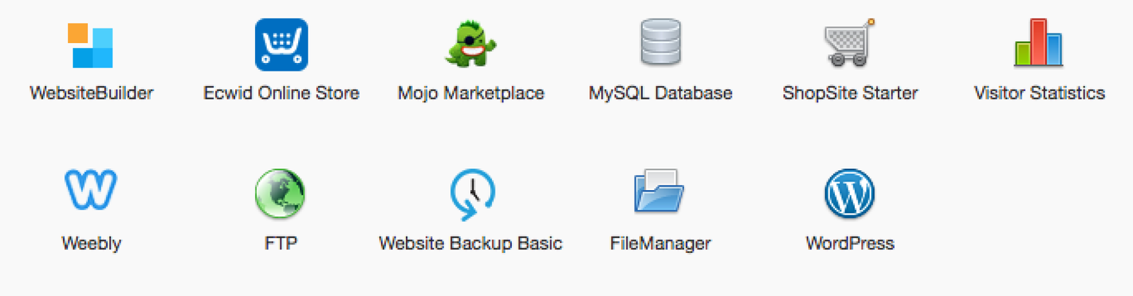Click the "Ecwid Online Store" label
The width and height of the screenshot is (1133, 296).
281,93
